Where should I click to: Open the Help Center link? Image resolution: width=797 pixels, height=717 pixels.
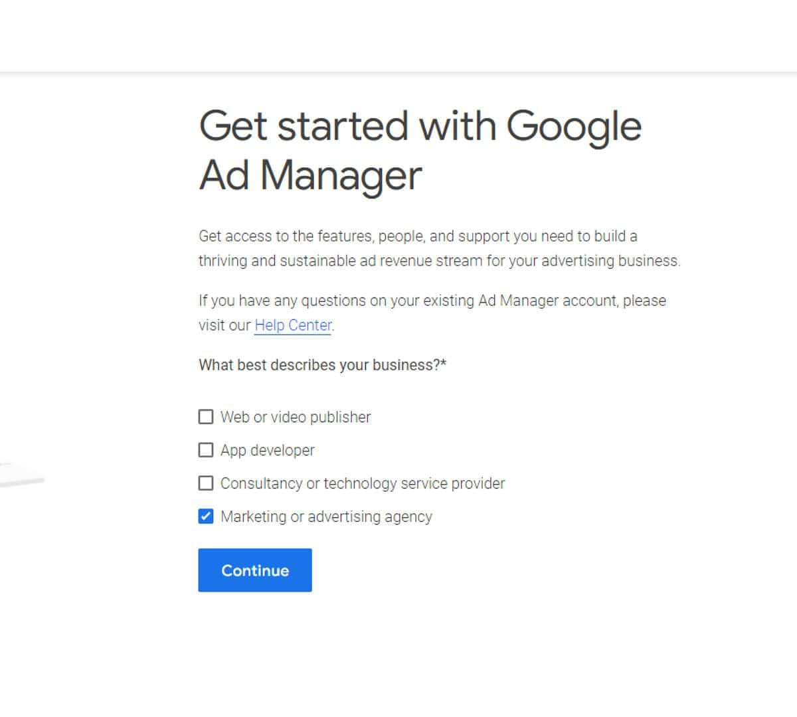pos(293,325)
